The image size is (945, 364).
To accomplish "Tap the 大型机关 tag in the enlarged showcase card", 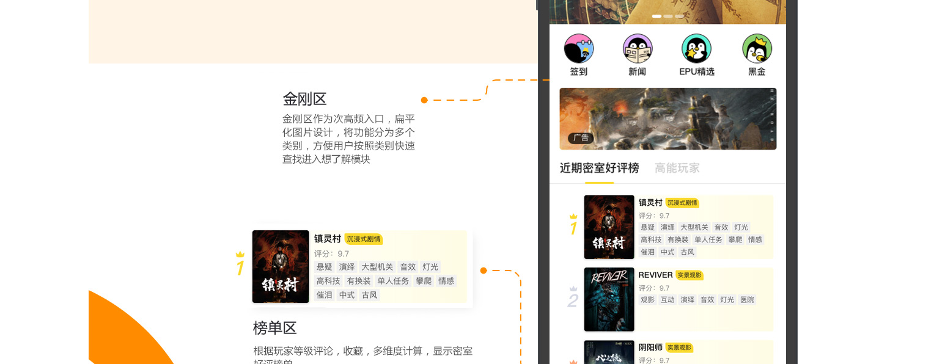I will click(x=377, y=267).
